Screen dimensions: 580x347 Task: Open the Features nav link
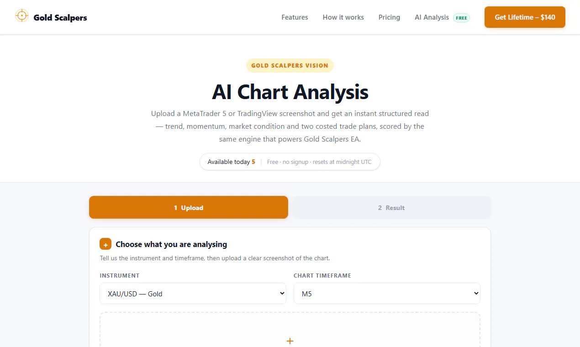[295, 17]
